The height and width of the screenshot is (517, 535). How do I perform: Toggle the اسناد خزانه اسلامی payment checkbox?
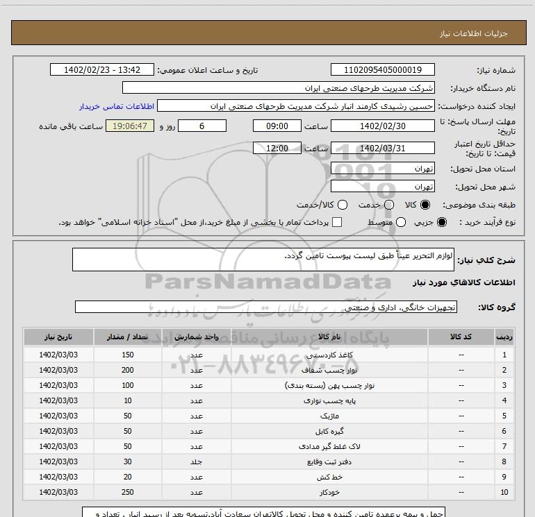(x=337, y=222)
